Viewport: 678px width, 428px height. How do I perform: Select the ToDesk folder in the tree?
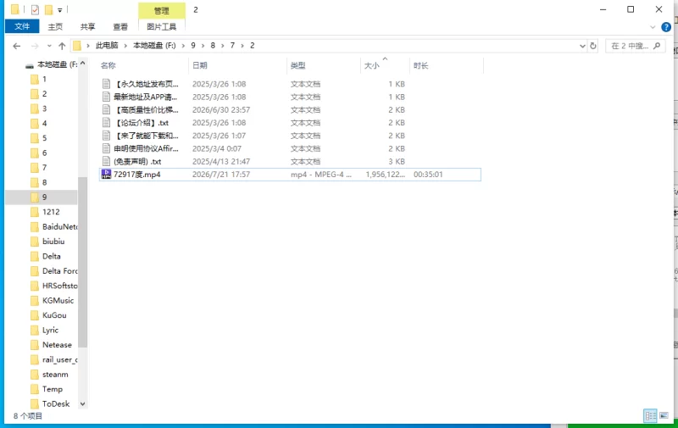(x=56, y=403)
